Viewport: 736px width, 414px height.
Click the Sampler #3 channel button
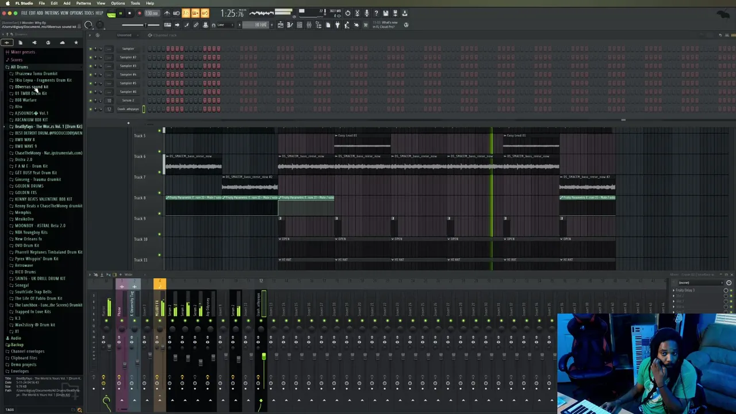click(x=128, y=66)
